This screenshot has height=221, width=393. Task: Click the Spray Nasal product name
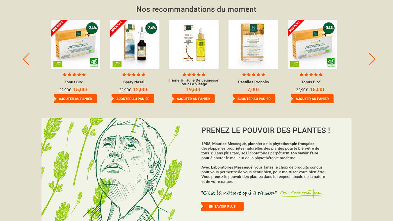pos(134,82)
